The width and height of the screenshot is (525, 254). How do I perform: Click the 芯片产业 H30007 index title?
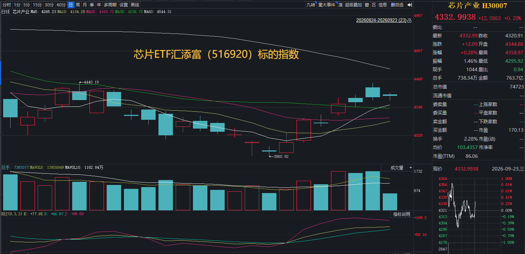click(477, 6)
